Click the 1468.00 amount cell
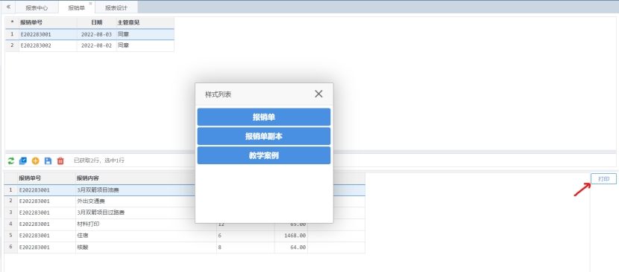Image resolution: width=619 pixels, height=272 pixels. tap(292, 236)
